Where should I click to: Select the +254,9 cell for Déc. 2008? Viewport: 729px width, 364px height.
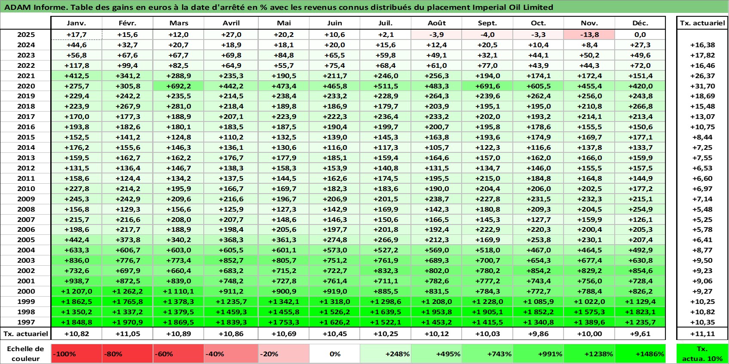640,209
